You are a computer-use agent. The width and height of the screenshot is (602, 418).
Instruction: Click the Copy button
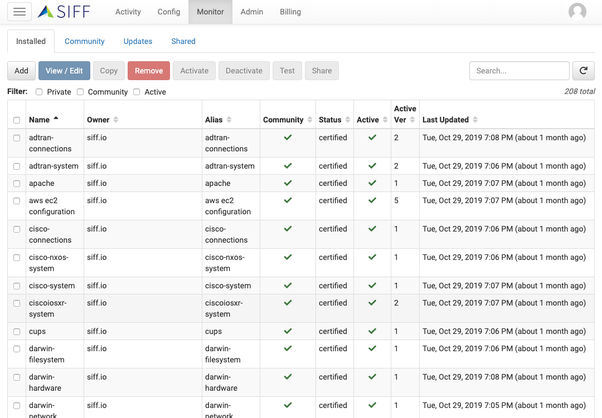[x=109, y=71]
